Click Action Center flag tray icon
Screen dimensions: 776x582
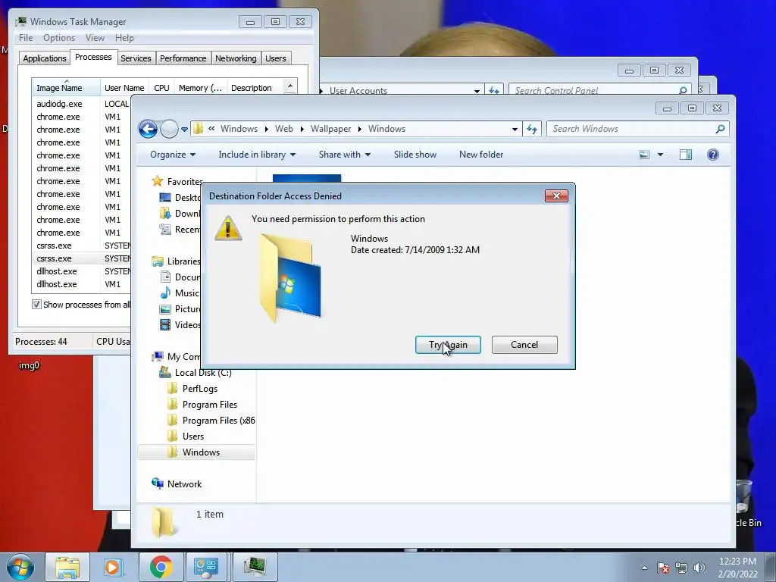(662, 568)
